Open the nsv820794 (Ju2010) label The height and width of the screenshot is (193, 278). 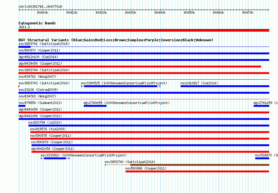tap(45, 122)
